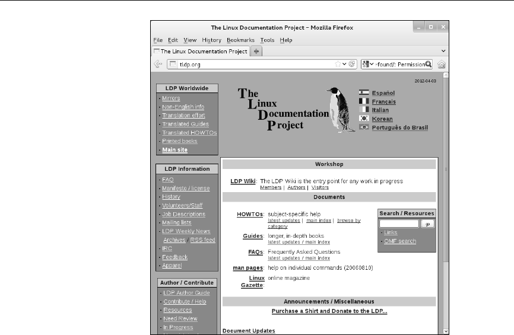Click the penguin logo image
This screenshot has width=514, height=335.
[x=341, y=110]
